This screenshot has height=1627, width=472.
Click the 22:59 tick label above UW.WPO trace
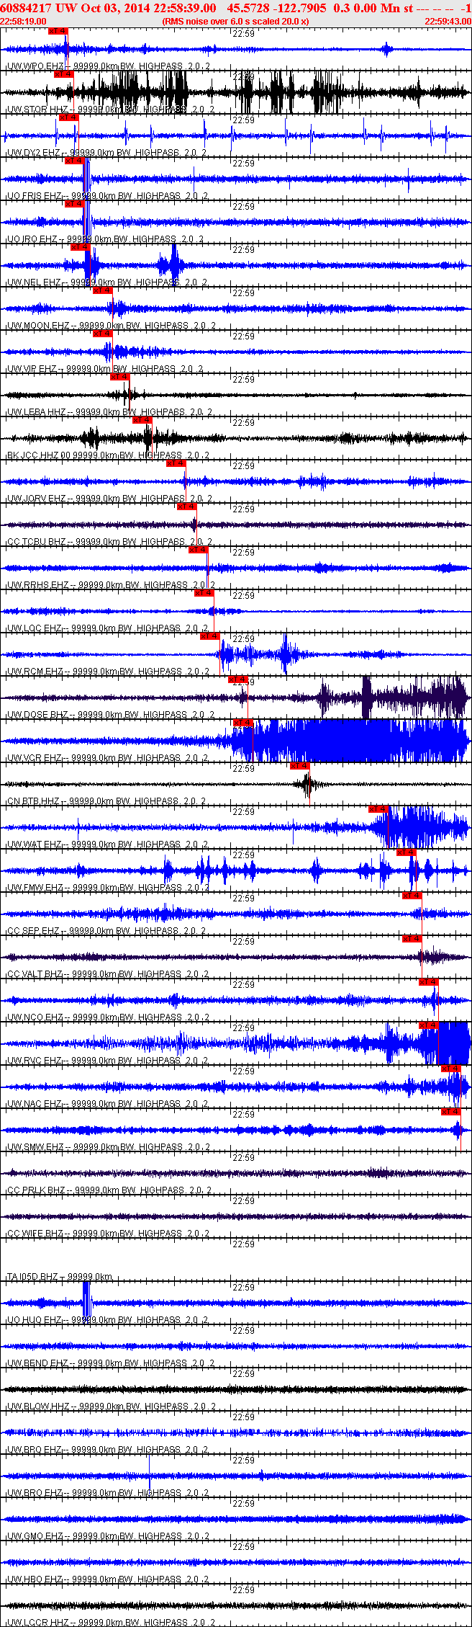pyautogui.click(x=244, y=34)
